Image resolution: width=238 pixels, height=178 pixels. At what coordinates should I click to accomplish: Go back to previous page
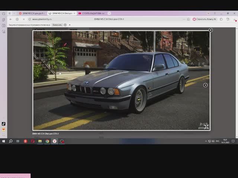(x=10, y=19)
